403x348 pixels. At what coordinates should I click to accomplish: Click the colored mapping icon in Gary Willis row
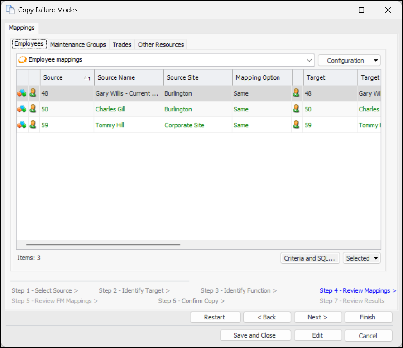[x=22, y=93]
